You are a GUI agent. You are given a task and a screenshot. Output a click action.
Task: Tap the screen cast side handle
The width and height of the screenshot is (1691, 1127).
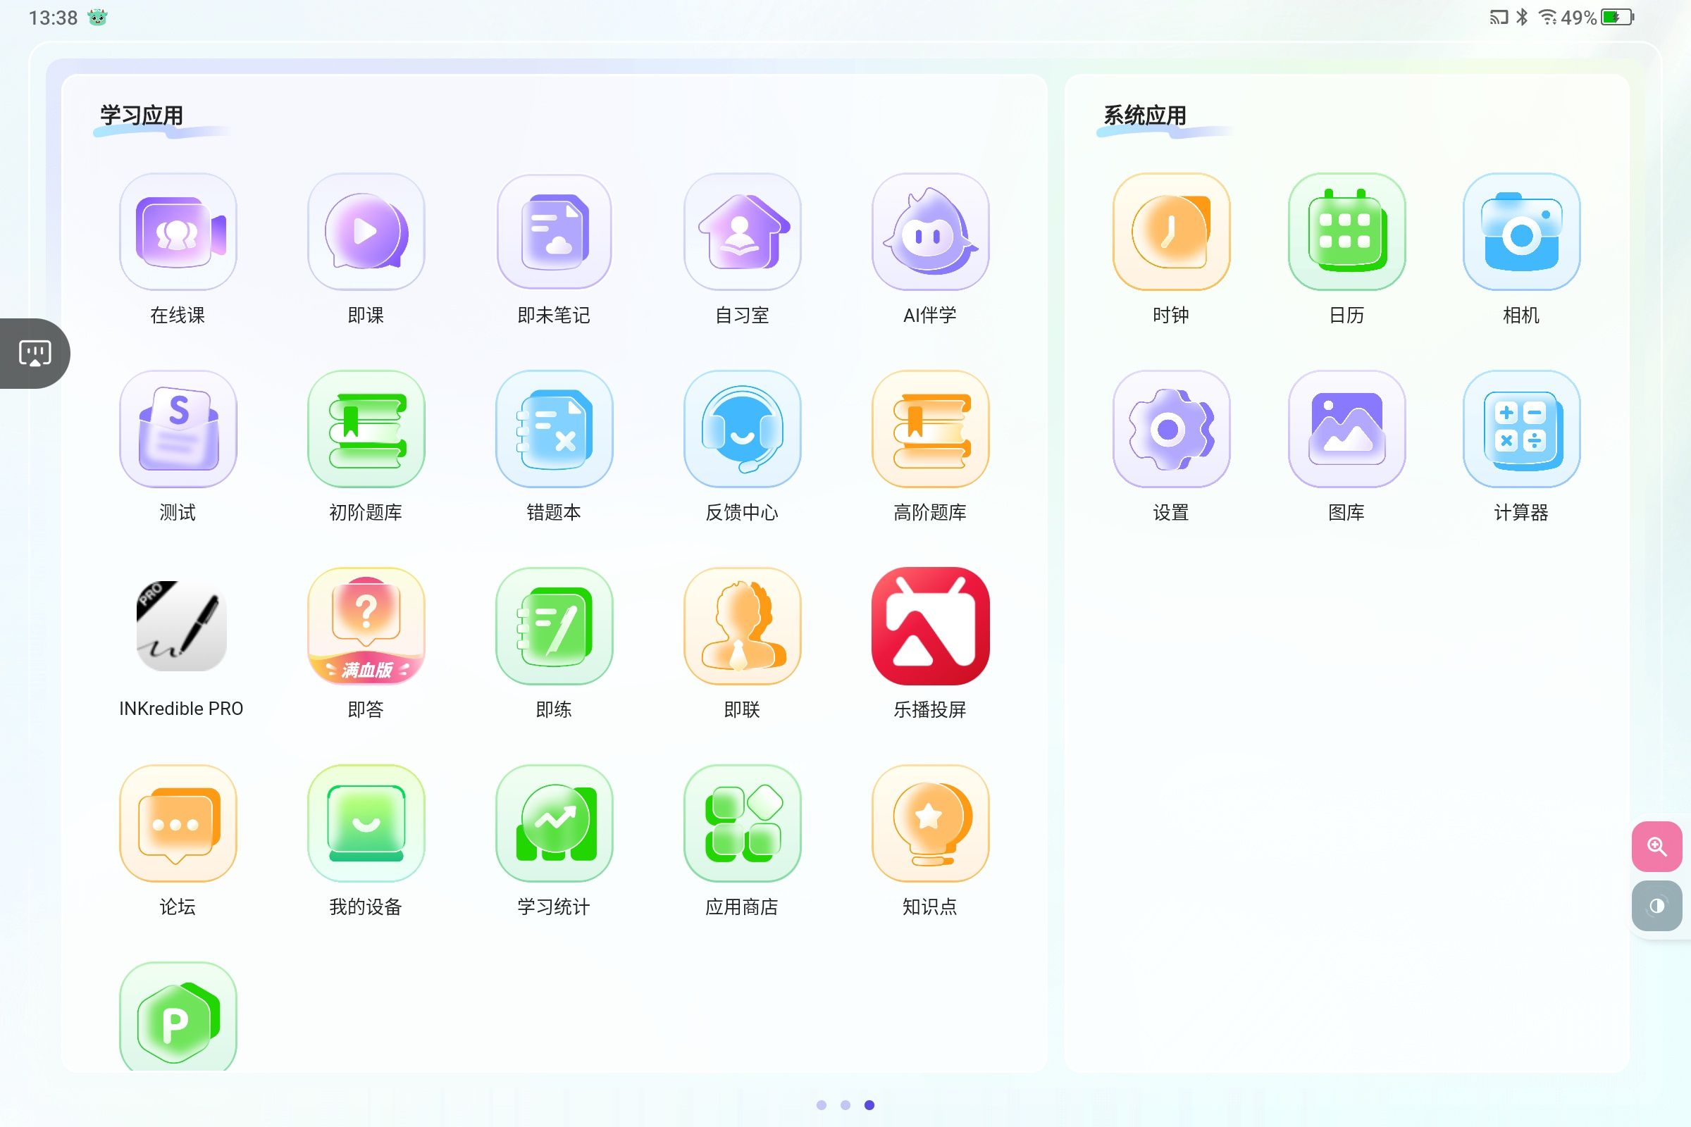(35, 354)
